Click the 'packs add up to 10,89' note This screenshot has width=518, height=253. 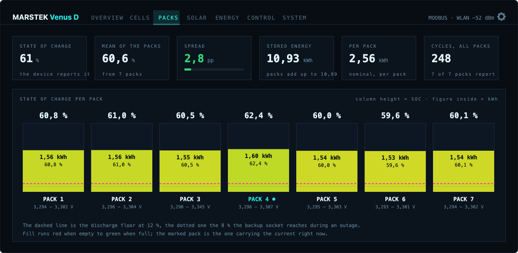pyautogui.click(x=301, y=74)
